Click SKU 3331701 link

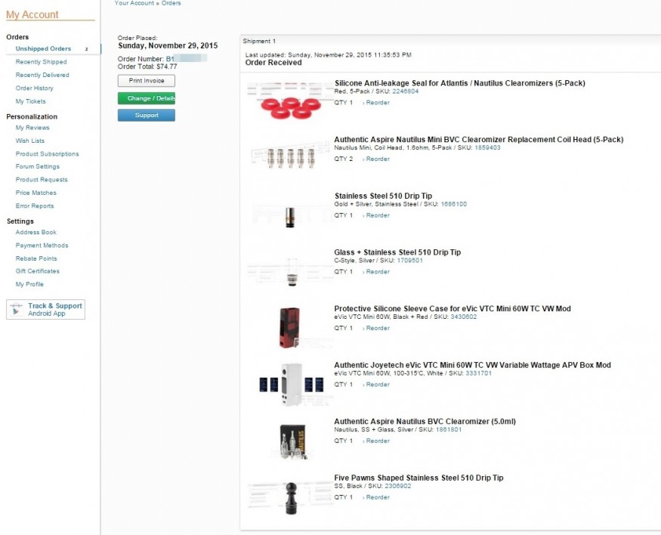(x=478, y=373)
